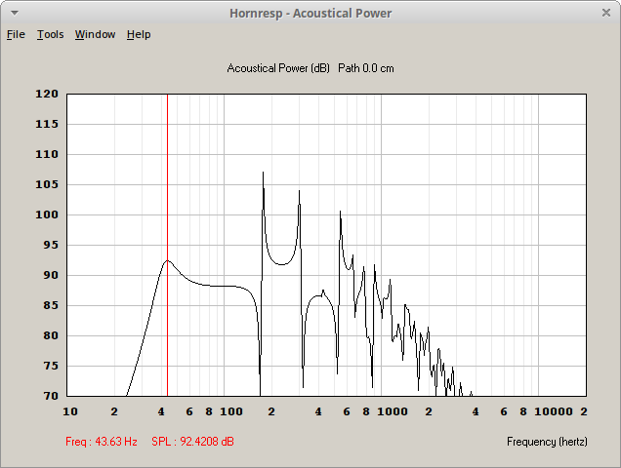Click the 1000 label on the frequency axis

(393, 411)
